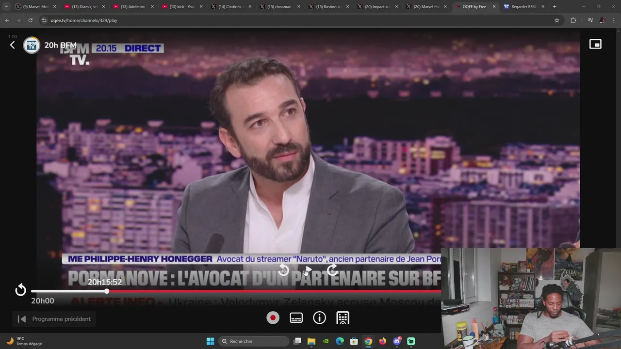Open Microsoft Store from the taskbar
The height and width of the screenshot is (349, 621).
[x=354, y=341]
